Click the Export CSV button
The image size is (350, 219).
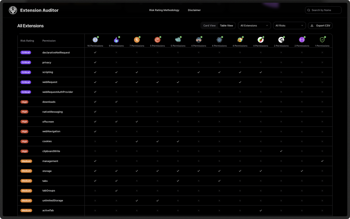(x=320, y=25)
